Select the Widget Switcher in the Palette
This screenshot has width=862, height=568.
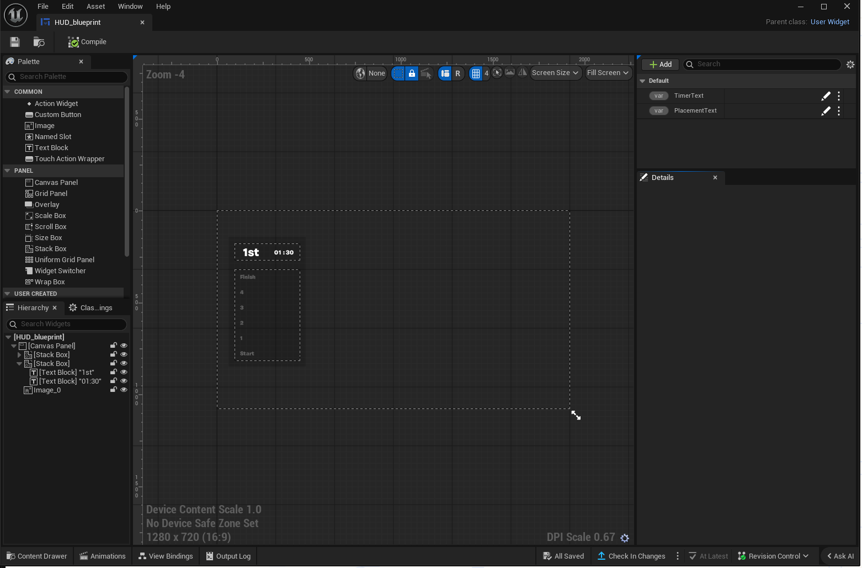pos(59,270)
